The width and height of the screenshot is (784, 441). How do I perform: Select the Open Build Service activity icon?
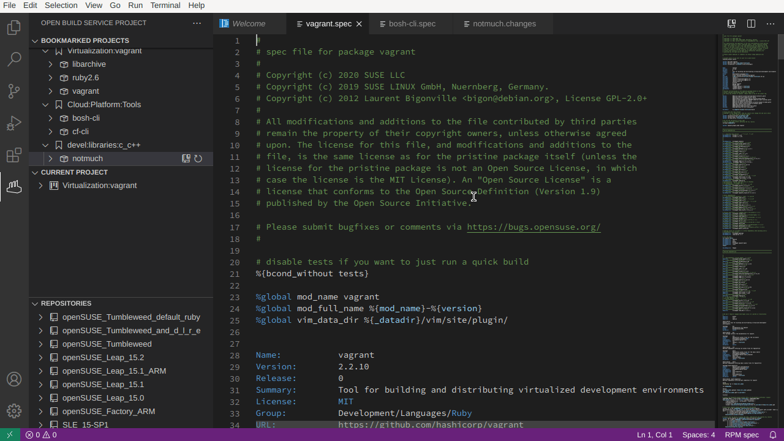coord(14,187)
